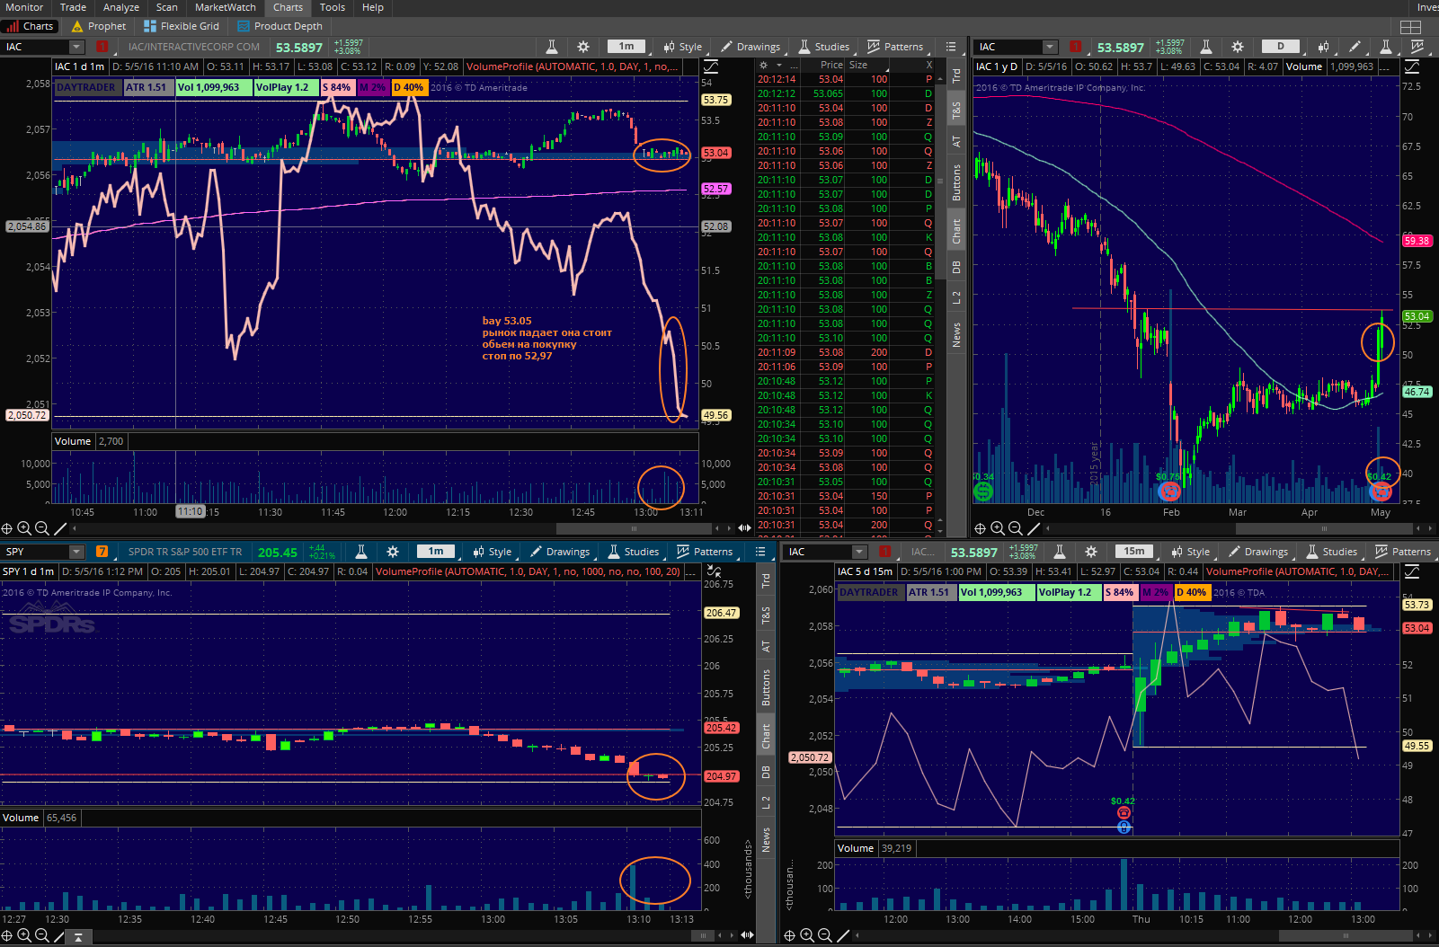Open gear settings in 15m IAC chart
1439x947 pixels.
pyautogui.click(x=1091, y=552)
